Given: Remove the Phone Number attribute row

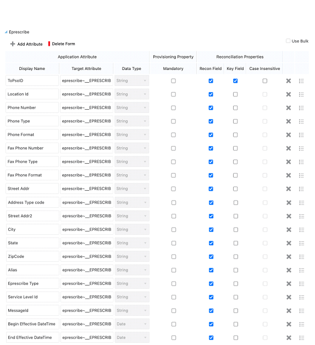Looking at the screenshot, I should [x=289, y=108].
